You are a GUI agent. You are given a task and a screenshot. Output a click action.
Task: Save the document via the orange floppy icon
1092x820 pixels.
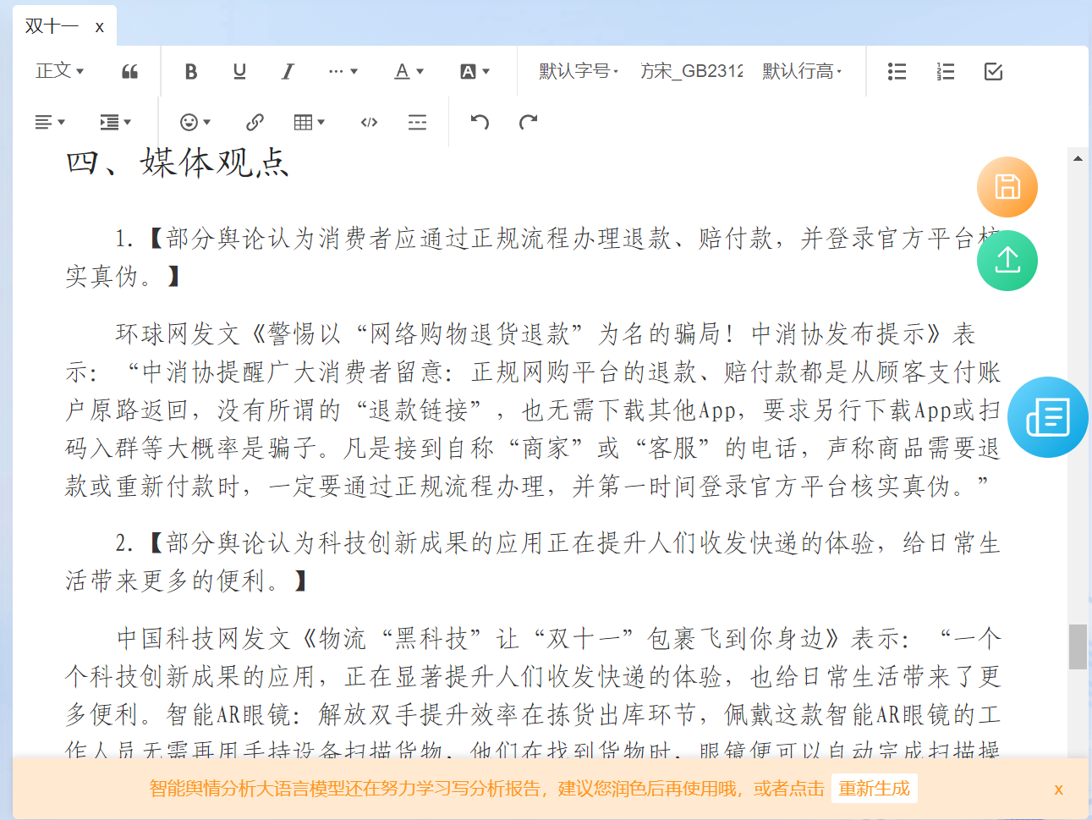[1007, 186]
